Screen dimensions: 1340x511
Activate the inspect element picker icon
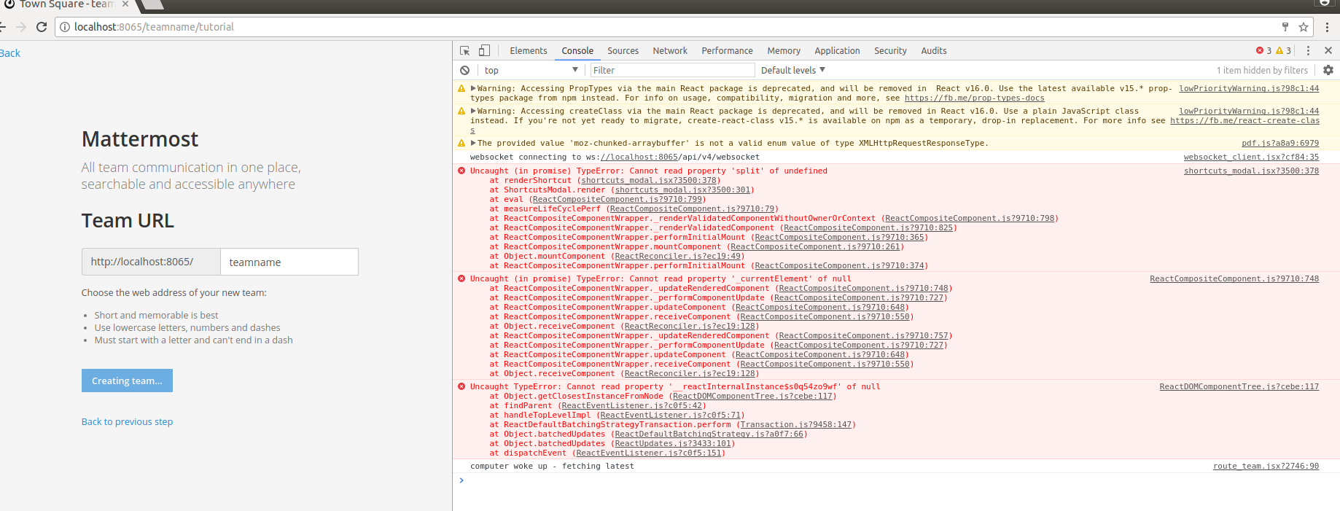click(x=465, y=50)
